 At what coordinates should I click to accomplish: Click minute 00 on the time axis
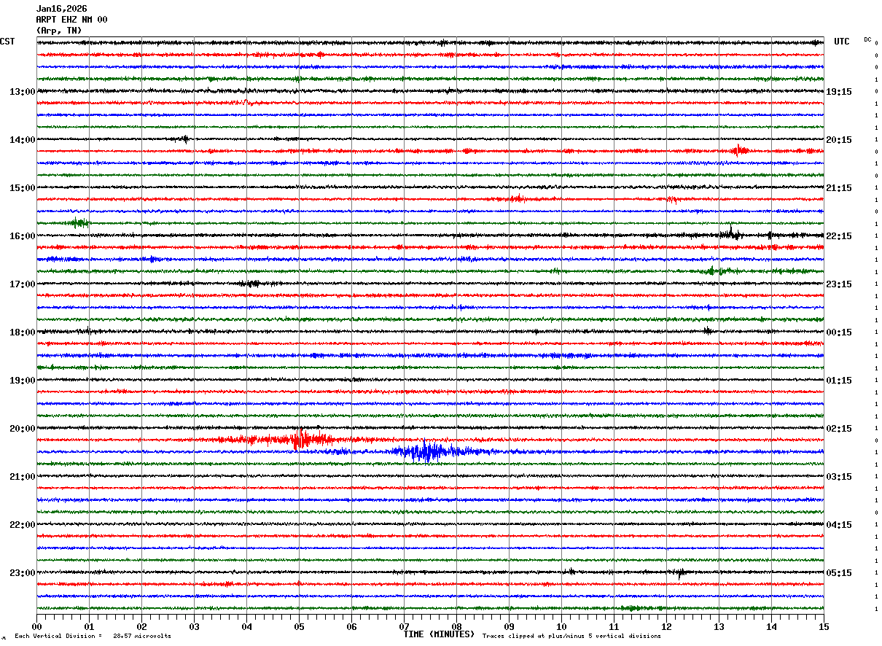[36, 626]
